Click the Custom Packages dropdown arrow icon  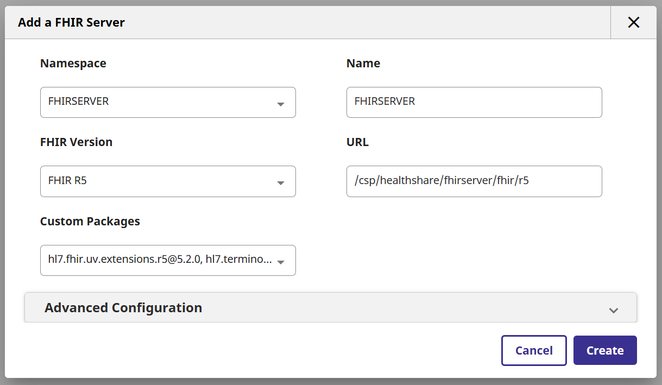(x=281, y=262)
